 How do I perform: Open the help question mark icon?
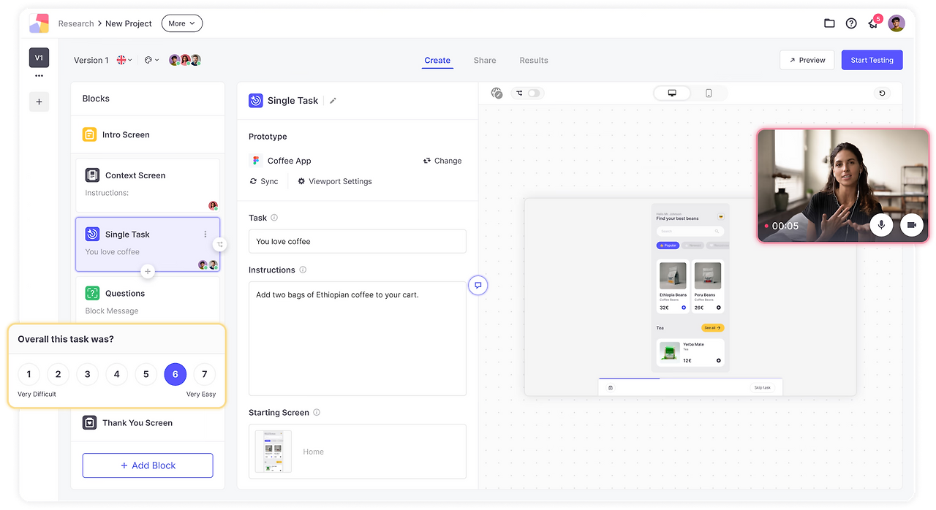[851, 23]
